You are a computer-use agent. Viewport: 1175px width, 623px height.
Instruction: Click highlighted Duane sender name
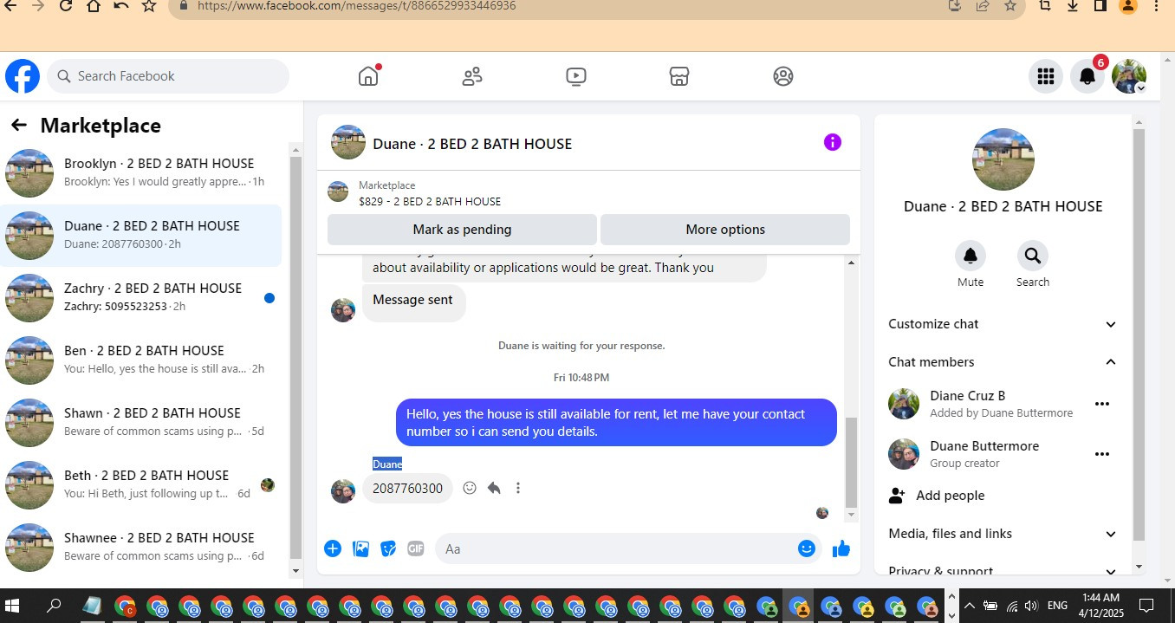[387, 464]
